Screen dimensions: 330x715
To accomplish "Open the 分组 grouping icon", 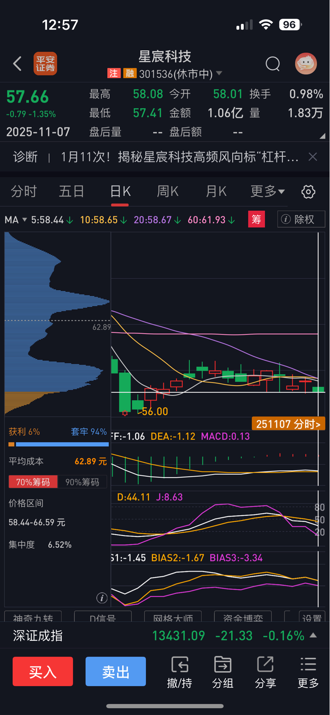I will click(223, 672).
